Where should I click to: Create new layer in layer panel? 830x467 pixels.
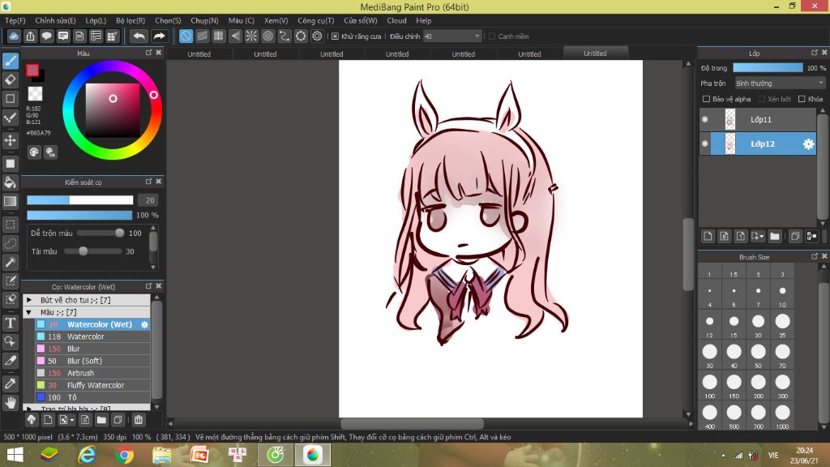pos(708,236)
